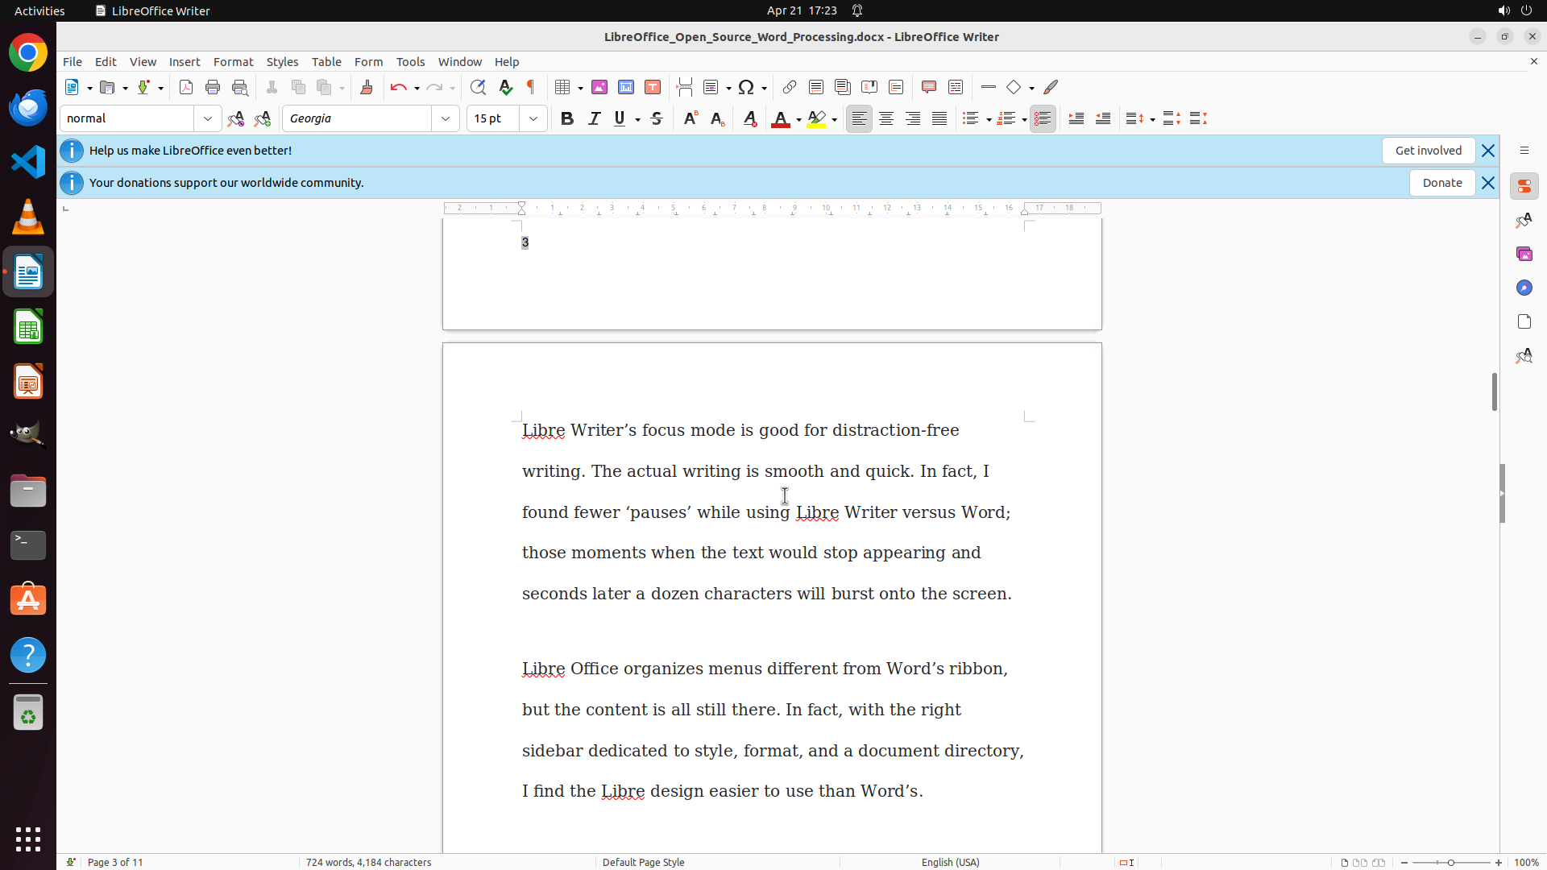Open the Navigator sidebar panel
The image size is (1547, 870).
(x=1524, y=288)
